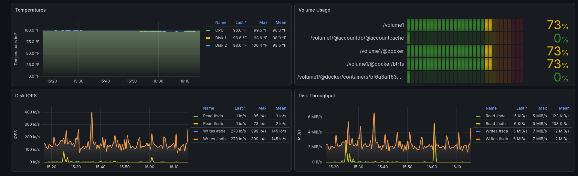578x176 pixels.
Task: Click the Disk Throughput panel title
Action: click(317, 96)
